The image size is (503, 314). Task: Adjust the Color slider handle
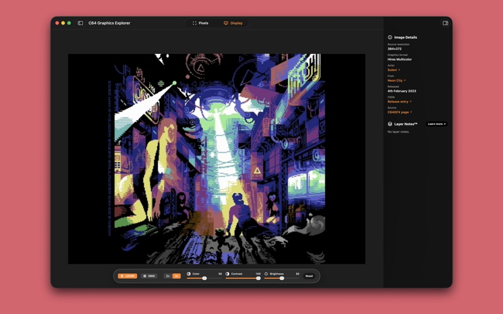[x=204, y=278]
